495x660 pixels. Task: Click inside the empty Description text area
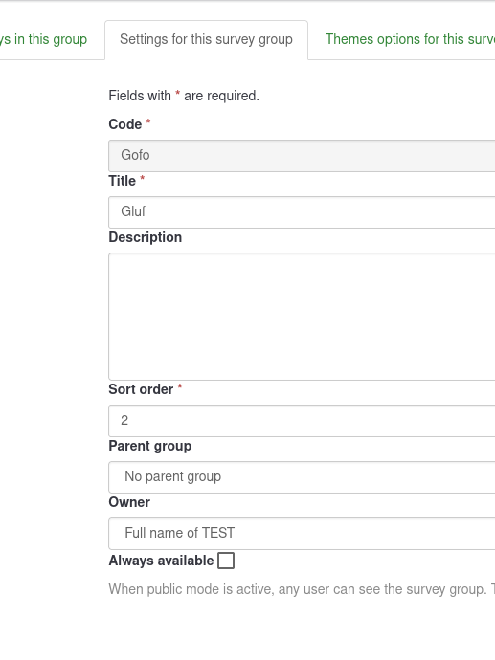302,317
